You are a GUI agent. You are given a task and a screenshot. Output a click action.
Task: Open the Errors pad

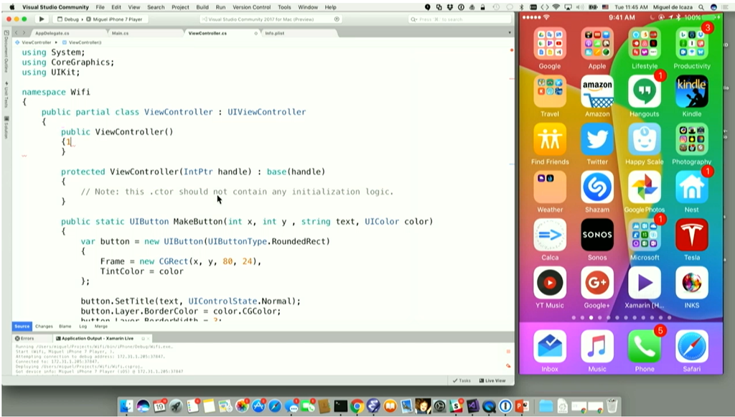tap(24, 338)
